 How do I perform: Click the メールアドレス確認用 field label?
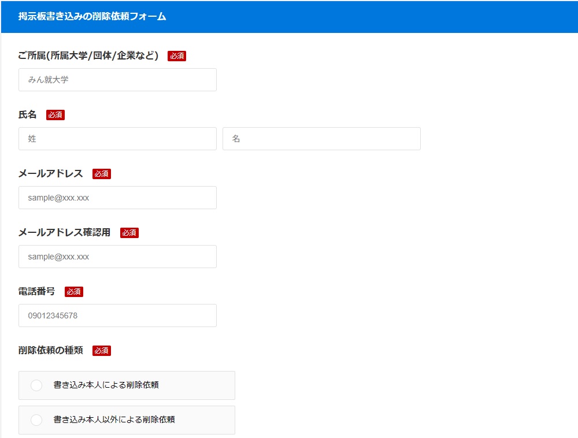[64, 232]
